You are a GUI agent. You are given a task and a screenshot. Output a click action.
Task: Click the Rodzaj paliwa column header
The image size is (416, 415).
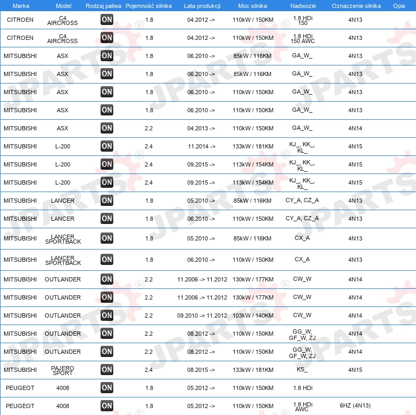(x=103, y=6)
